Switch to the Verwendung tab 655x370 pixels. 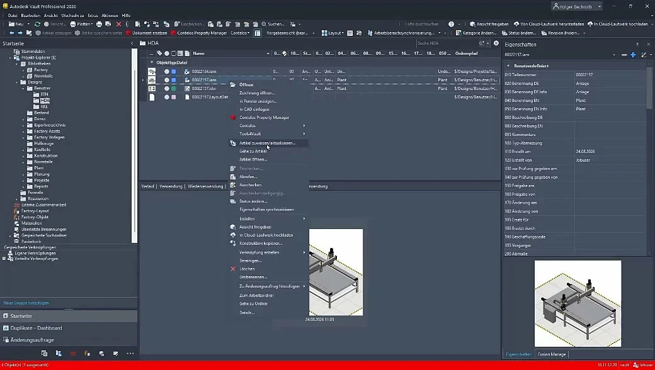click(171, 186)
